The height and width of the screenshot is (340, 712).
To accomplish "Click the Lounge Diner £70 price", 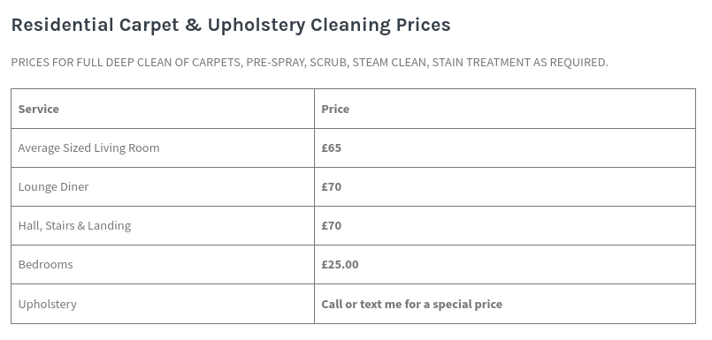I will pyautogui.click(x=331, y=186).
